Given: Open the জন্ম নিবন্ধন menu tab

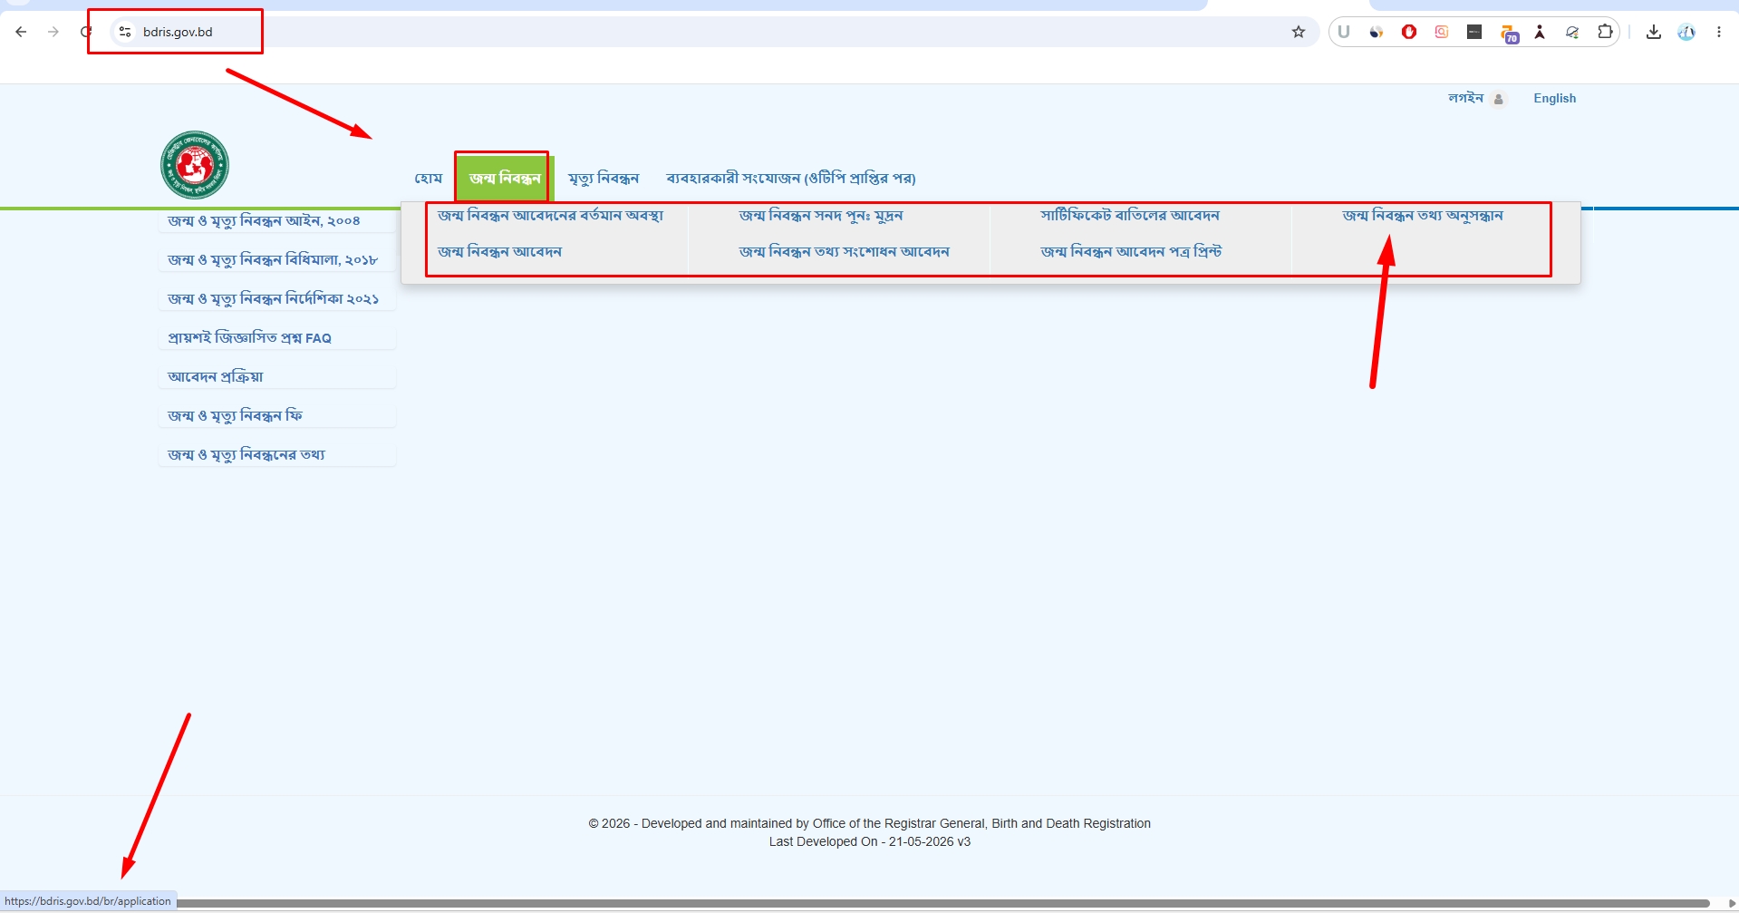Looking at the screenshot, I should pyautogui.click(x=505, y=178).
